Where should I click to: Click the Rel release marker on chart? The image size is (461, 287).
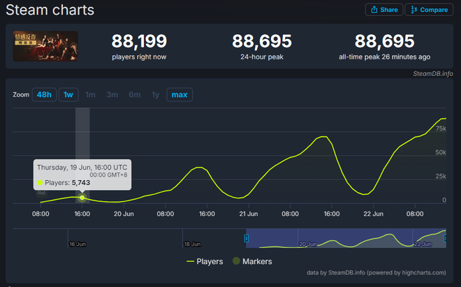[x=41, y=193]
